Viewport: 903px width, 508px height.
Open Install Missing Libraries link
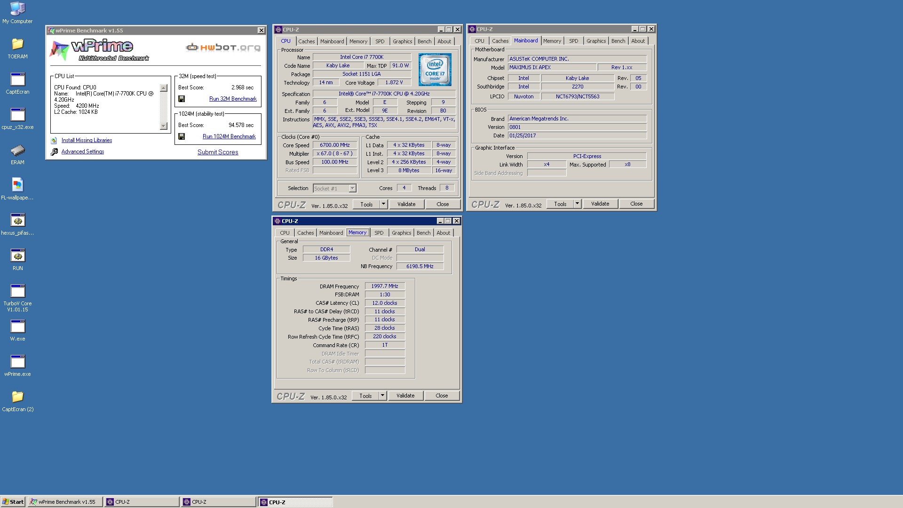(87, 140)
